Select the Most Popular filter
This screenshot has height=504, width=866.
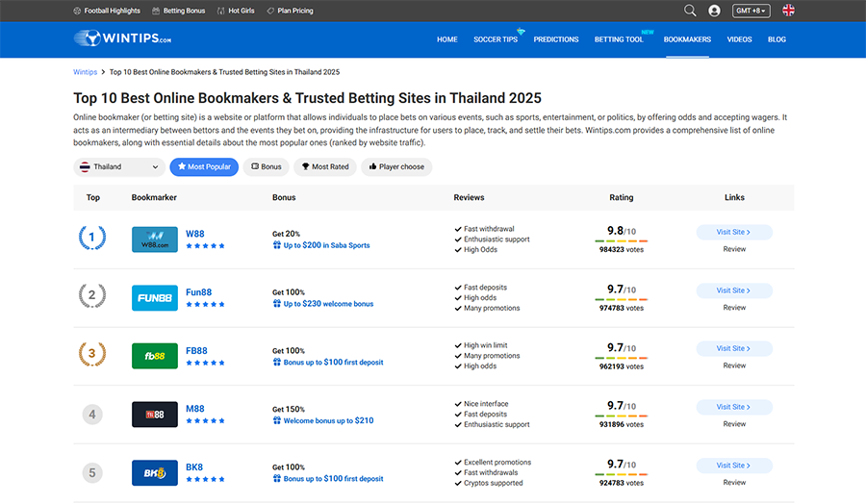[204, 166]
